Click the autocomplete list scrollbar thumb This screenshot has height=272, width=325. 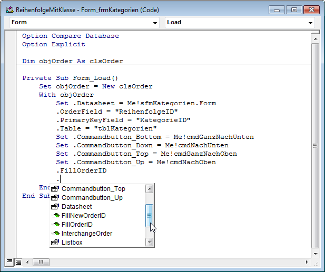[x=150, y=215]
